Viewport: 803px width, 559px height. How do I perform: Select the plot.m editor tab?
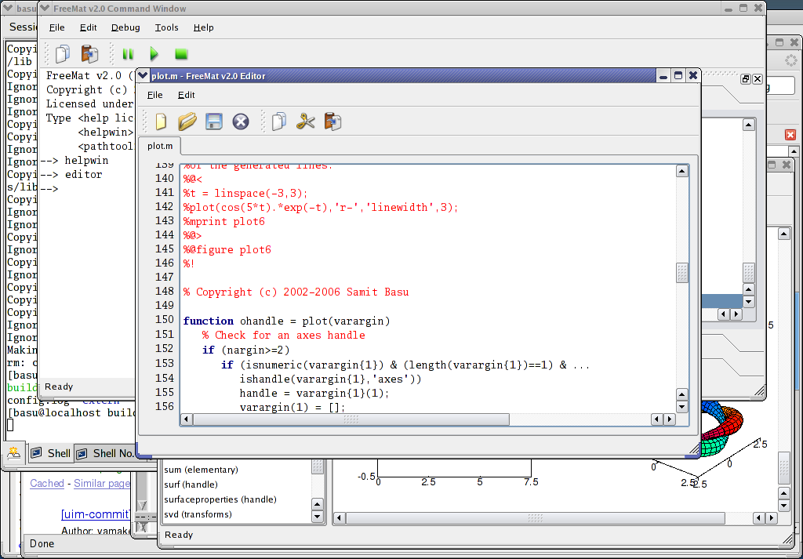coord(160,146)
